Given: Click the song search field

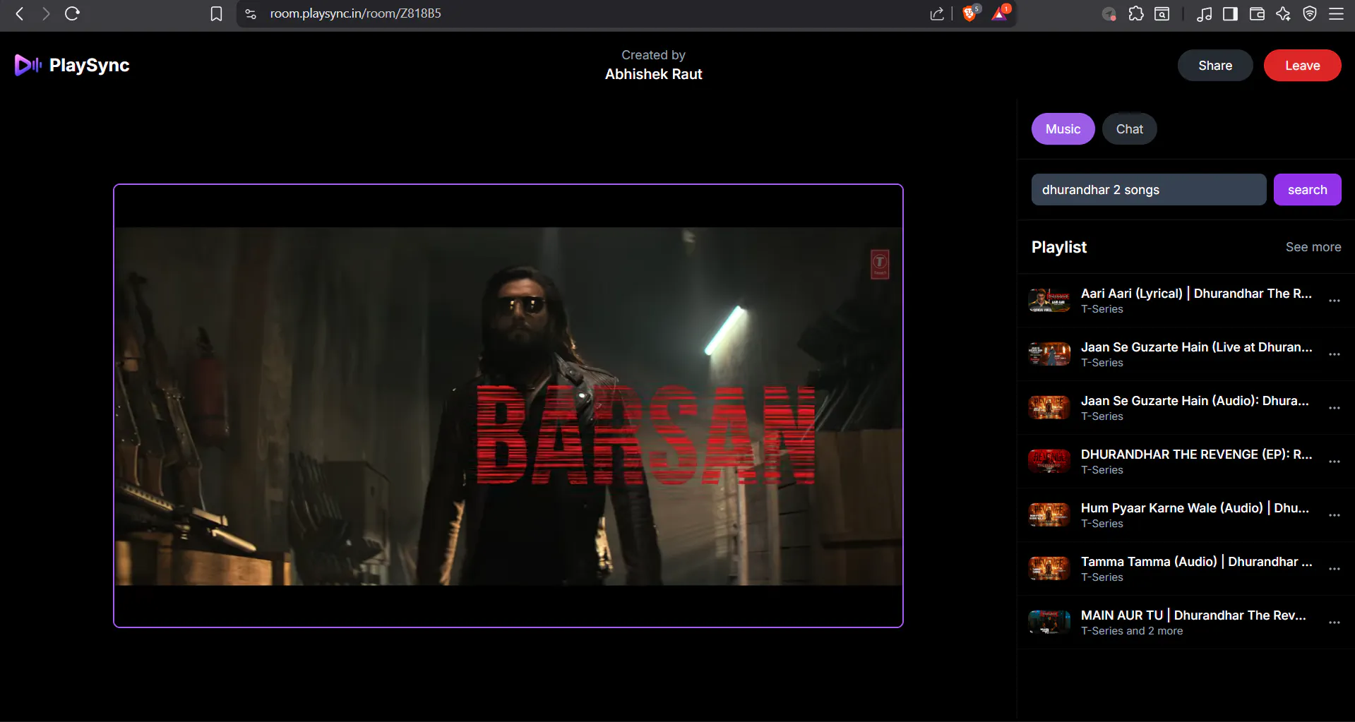Looking at the screenshot, I should [1149, 190].
